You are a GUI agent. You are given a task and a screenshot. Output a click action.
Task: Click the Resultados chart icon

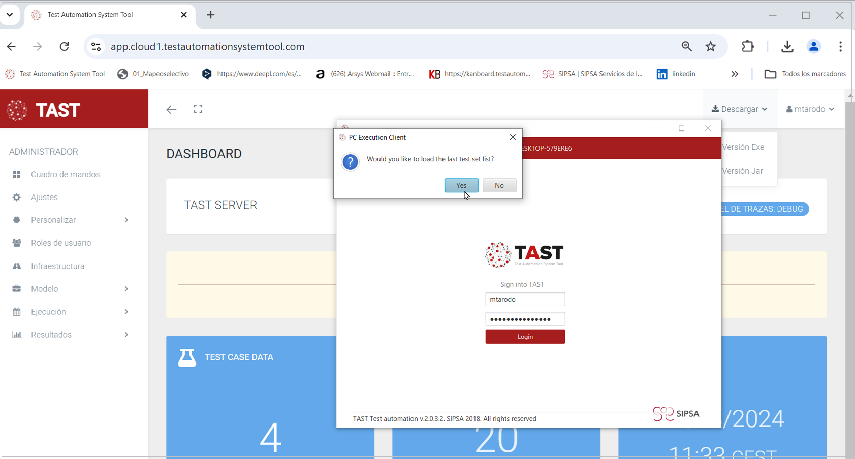[17, 334]
